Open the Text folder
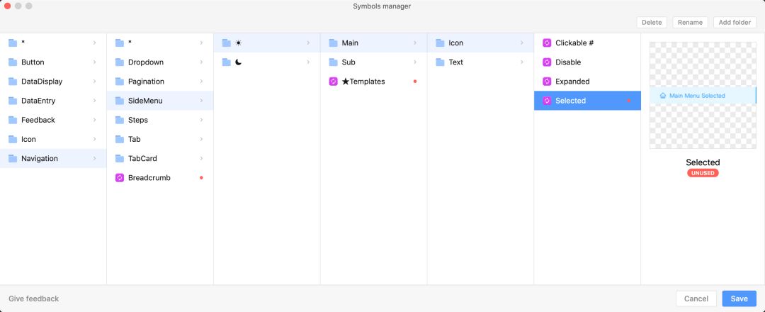Image resolution: width=765 pixels, height=312 pixels. [x=456, y=62]
